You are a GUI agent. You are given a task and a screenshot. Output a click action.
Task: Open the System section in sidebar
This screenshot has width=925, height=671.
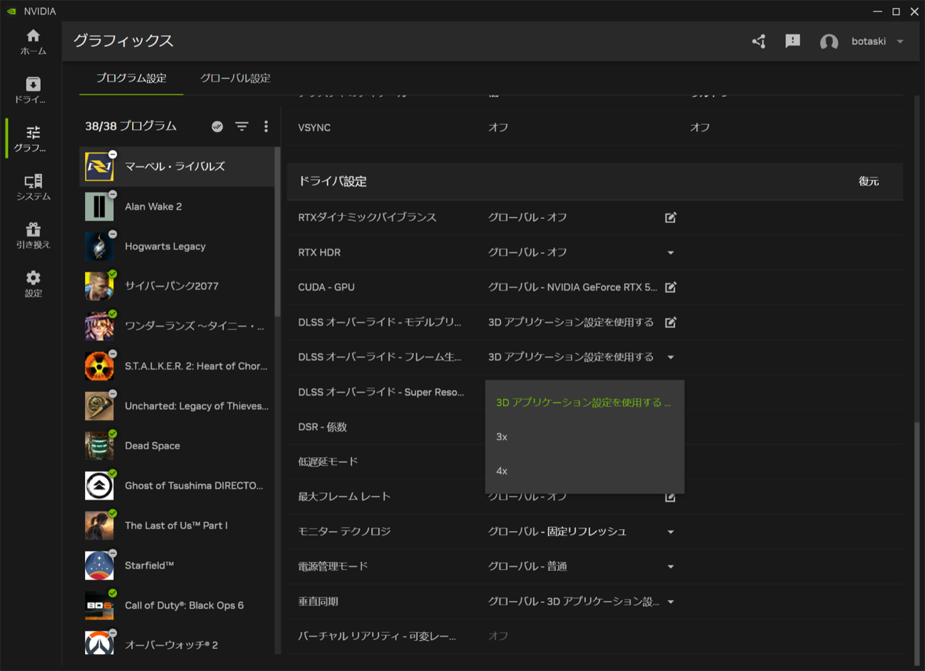(33, 187)
